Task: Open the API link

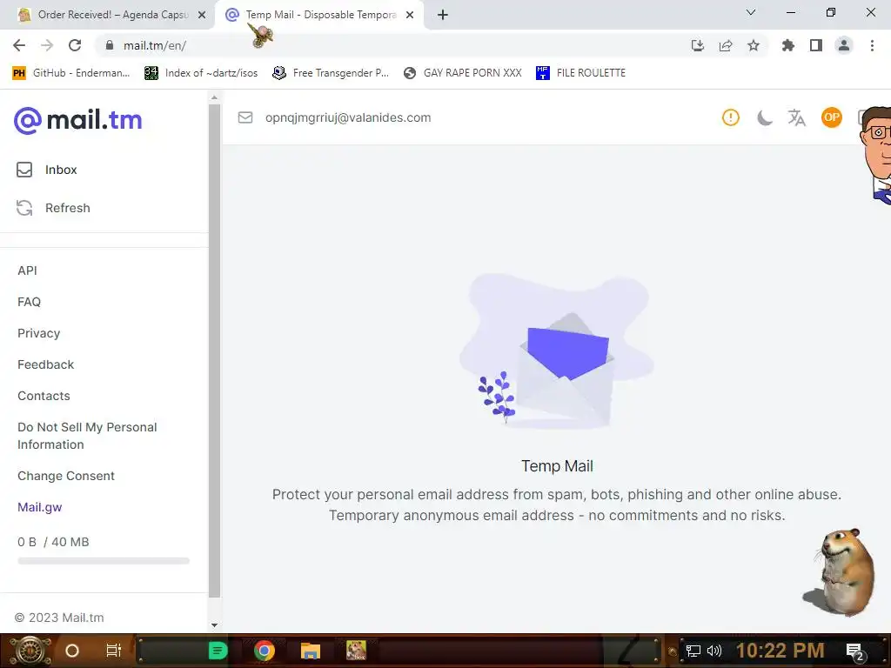Action: click(x=27, y=271)
